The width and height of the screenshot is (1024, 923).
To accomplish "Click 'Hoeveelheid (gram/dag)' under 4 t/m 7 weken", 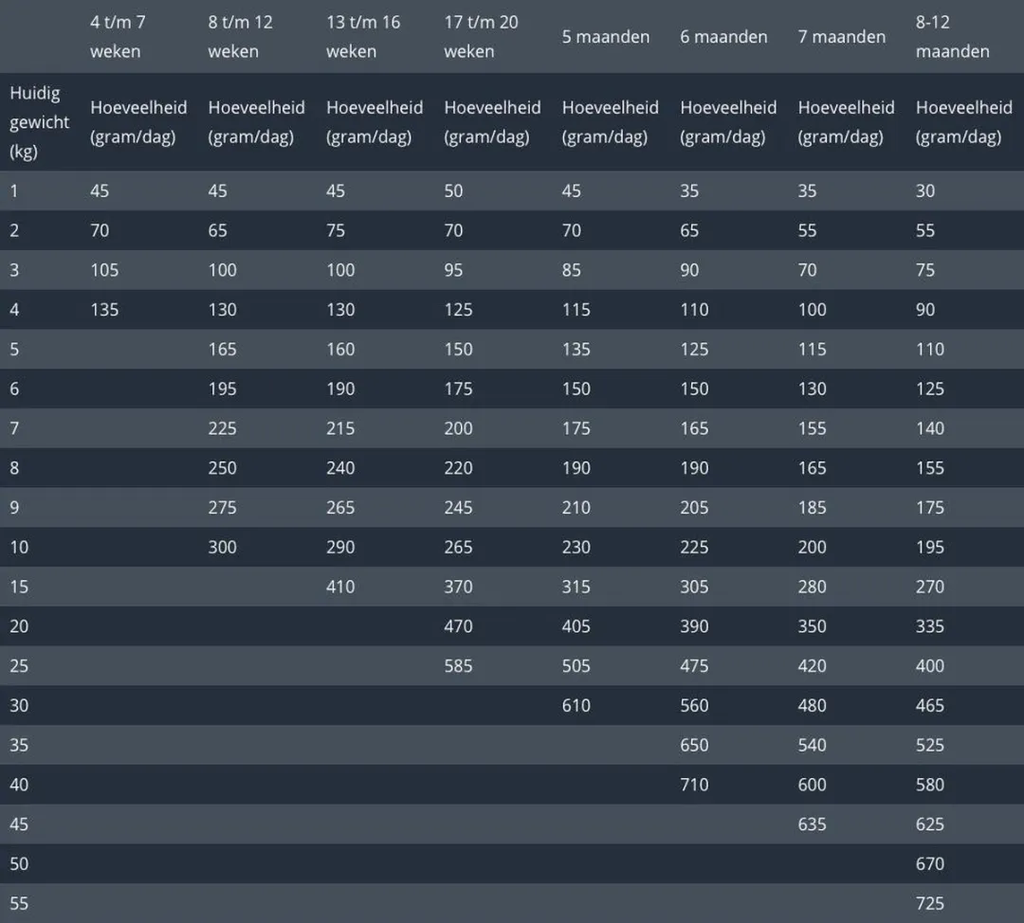I will [x=138, y=122].
